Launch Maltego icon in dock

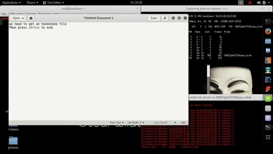[268, 80]
